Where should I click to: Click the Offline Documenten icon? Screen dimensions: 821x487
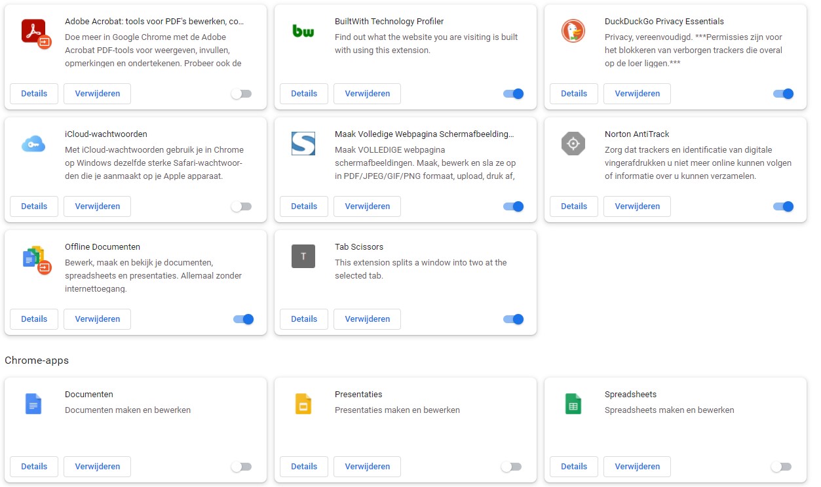tap(35, 260)
